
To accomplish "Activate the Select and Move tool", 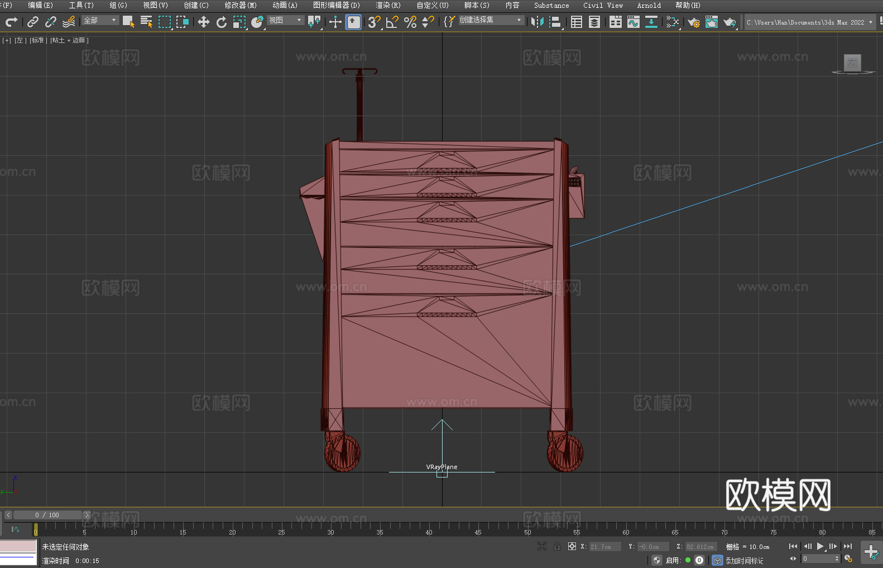I will 204,22.
